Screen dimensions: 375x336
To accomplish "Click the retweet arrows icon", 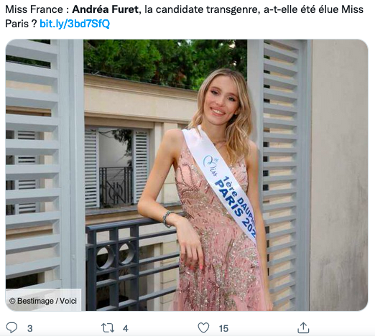I will click(108, 328).
